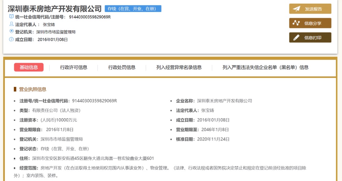Click the 信息分享 button label
Image resolution: width=342 pixels, height=181 pixels.
pyautogui.click(x=313, y=23)
